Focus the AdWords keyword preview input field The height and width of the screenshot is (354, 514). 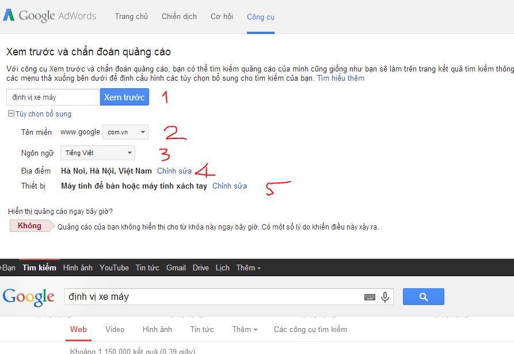coord(53,97)
